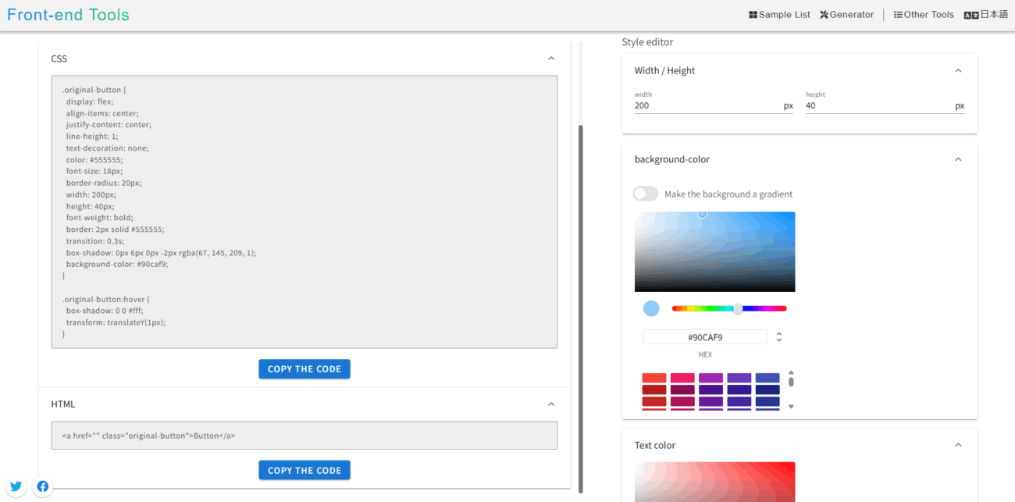Collapse the CSS section
The image size is (1015, 502).
551,59
